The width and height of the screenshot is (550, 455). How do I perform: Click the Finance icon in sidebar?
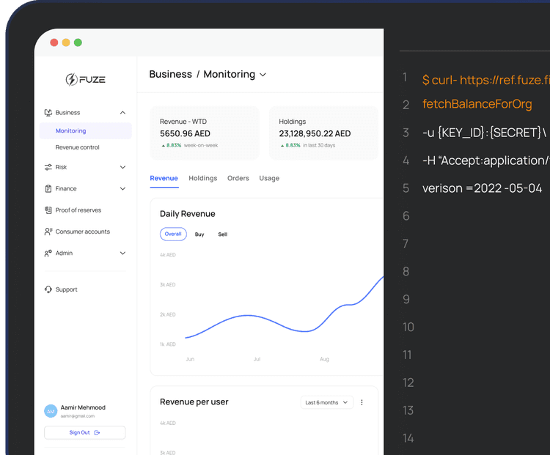tap(48, 188)
